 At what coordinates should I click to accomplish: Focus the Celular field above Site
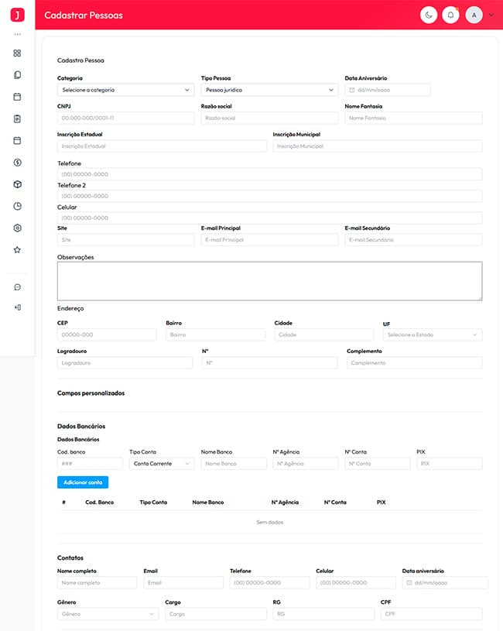pyautogui.click(x=270, y=218)
